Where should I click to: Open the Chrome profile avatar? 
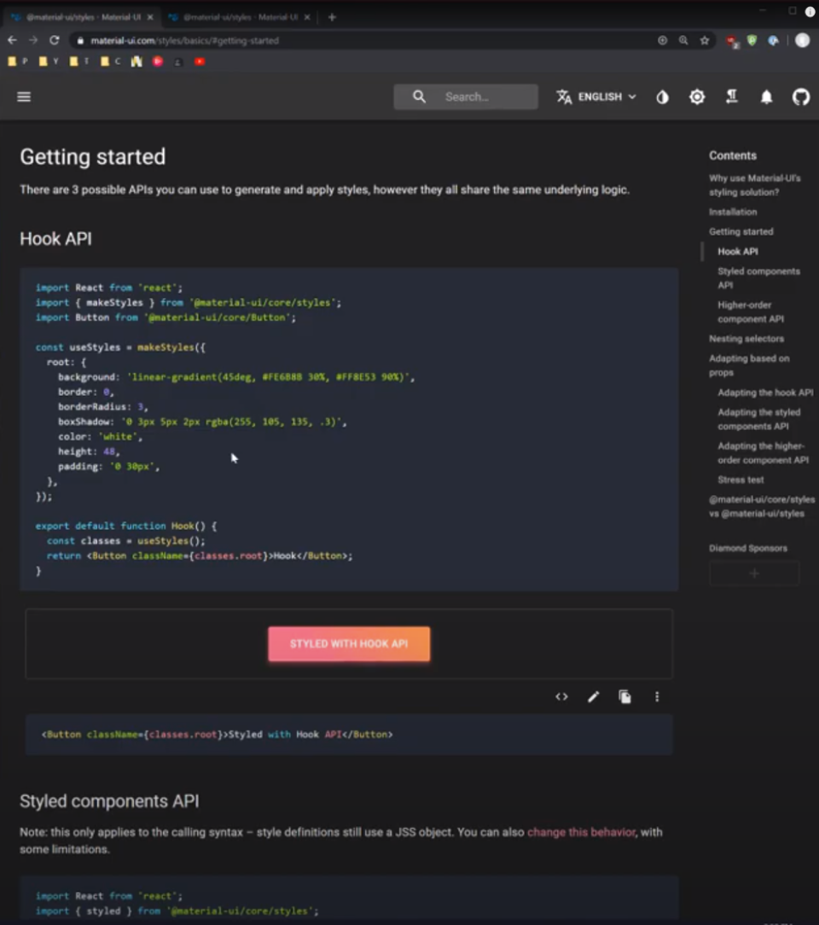(802, 40)
